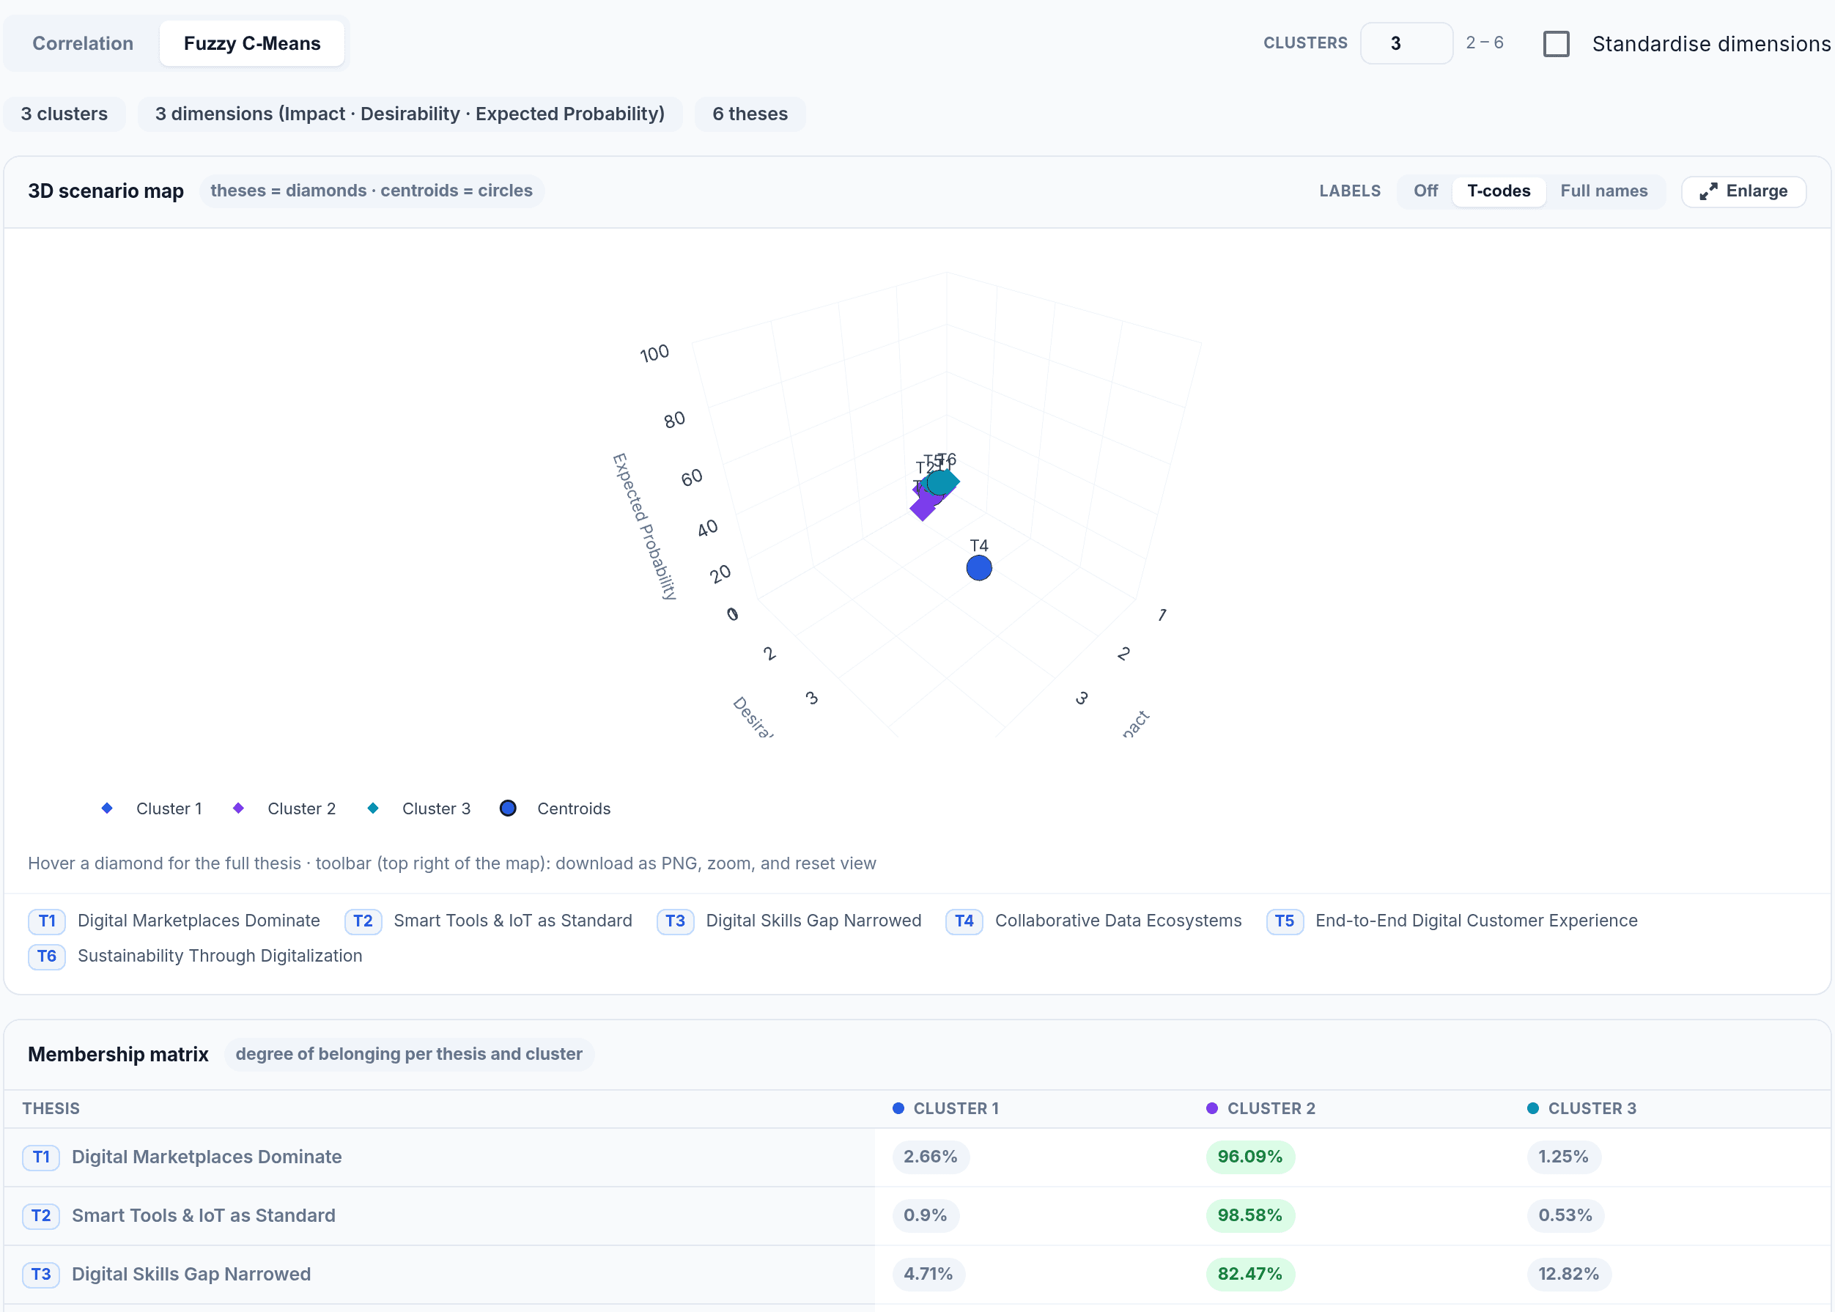Toggle Cluster 1 in the chart legend

(x=152, y=808)
